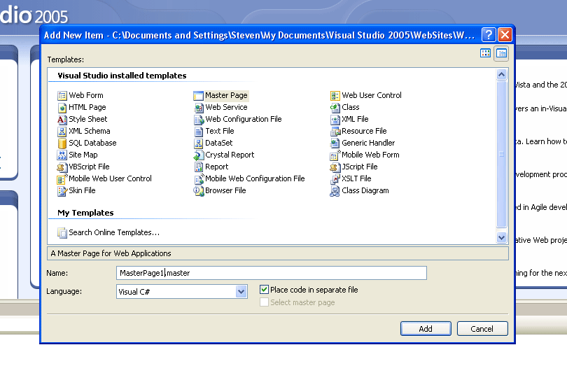Uncheck Place code in separate file

[x=264, y=289]
